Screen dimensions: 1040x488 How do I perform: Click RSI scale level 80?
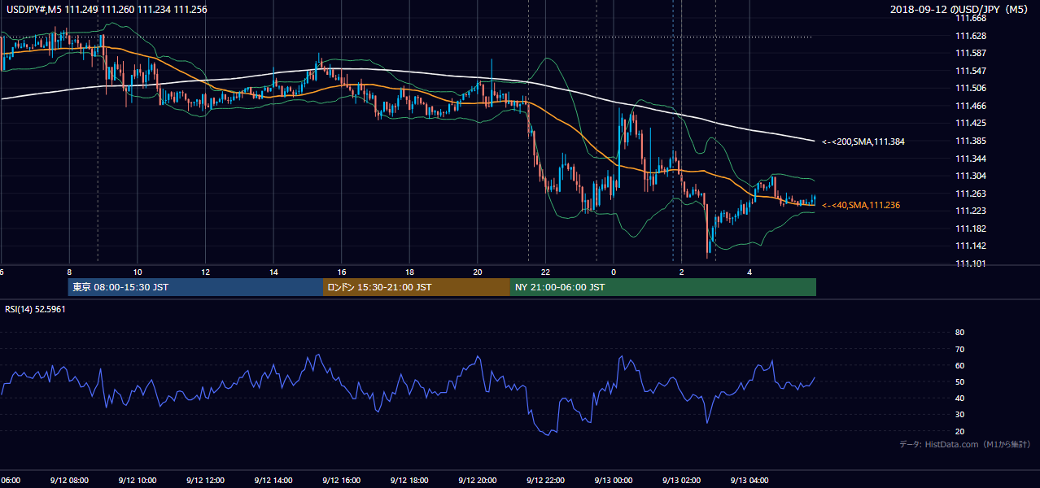959,333
